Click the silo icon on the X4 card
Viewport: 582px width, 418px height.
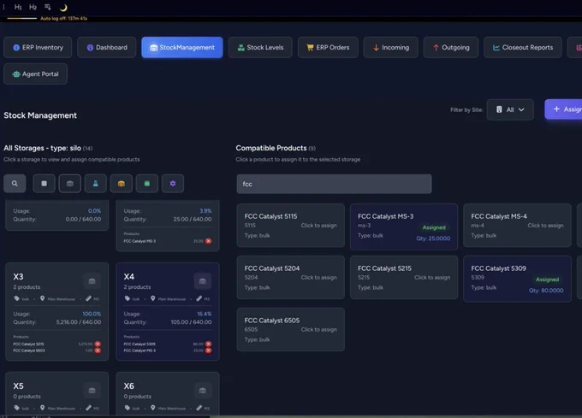203,281
